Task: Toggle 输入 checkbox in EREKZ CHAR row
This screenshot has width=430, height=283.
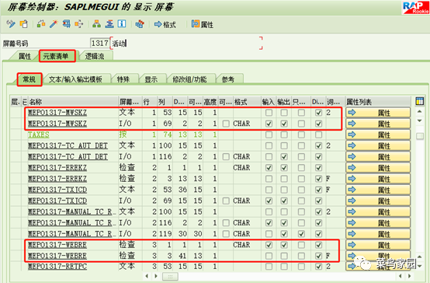Action: (269, 168)
